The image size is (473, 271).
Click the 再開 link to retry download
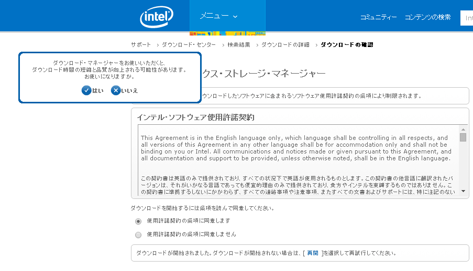tap(313, 253)
